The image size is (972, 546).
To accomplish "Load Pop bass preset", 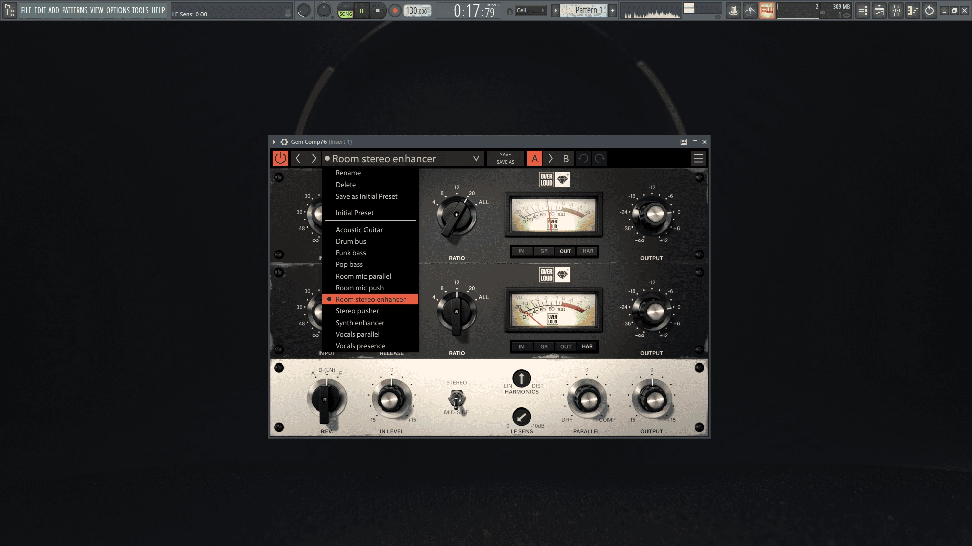I will coord(370,264).
